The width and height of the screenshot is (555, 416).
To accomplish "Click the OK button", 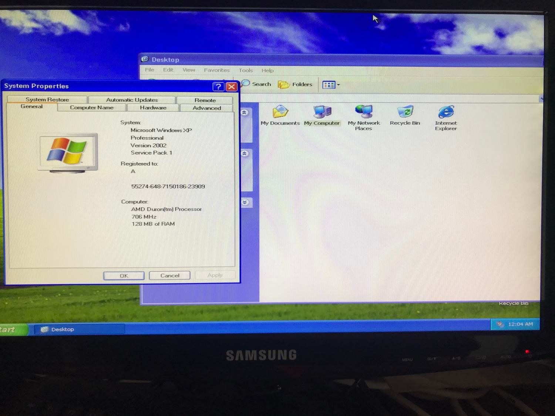I will (124, 276).
